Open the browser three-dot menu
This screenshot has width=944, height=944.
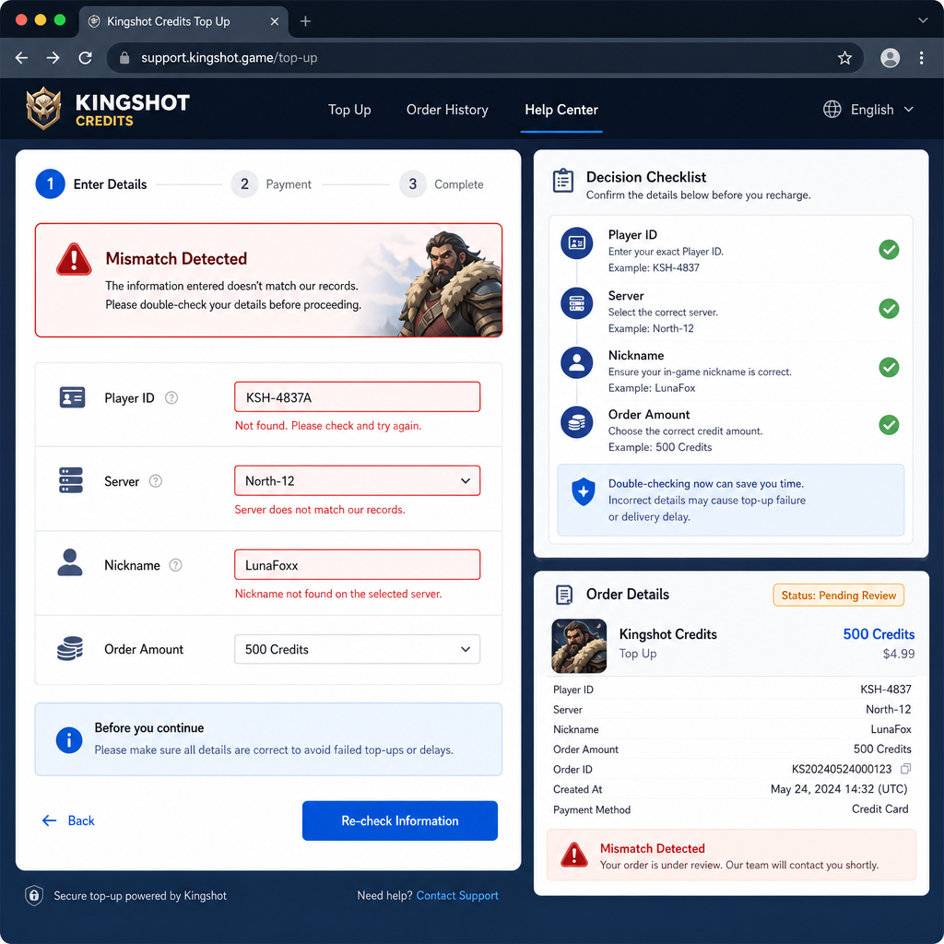click(921, 58)
